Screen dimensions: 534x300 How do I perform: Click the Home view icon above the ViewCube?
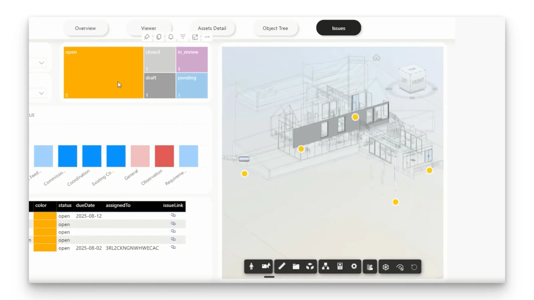tap(376, 58)
